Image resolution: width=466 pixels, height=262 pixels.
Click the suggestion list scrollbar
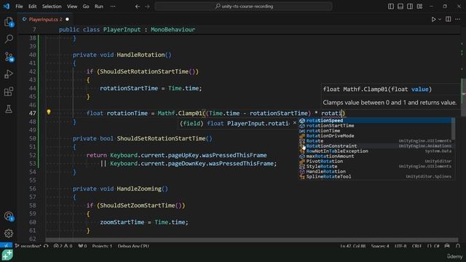click(x=453, y=129)
